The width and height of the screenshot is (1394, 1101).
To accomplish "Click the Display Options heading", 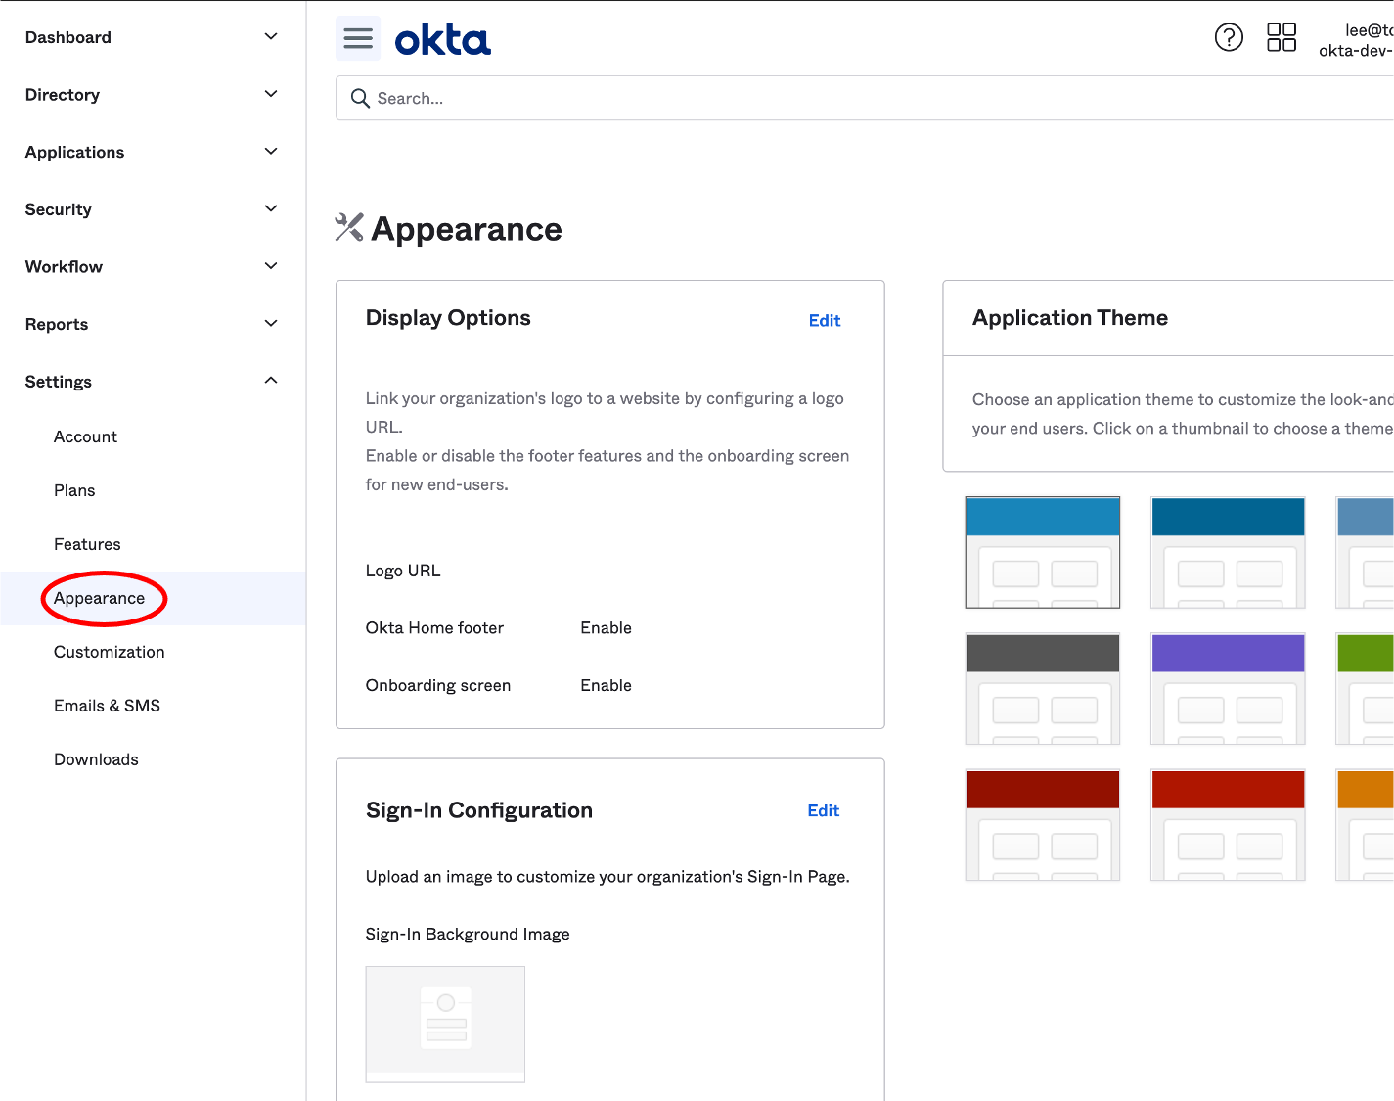I will click(x=448, y=318).
